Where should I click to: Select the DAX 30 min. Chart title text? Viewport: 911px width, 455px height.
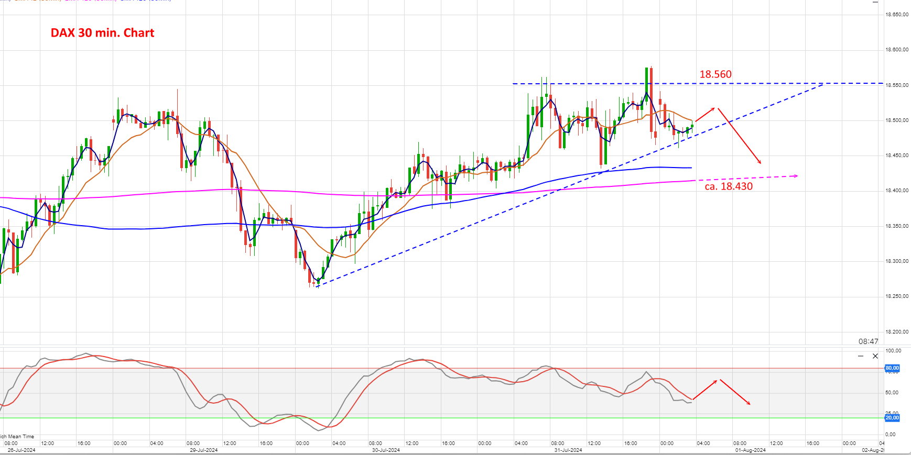(x=102, y=33)
